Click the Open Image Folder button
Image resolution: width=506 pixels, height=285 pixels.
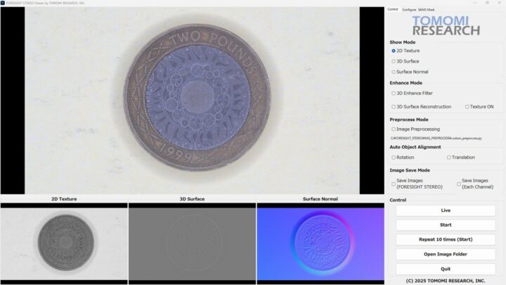click(x=446, y=254)
